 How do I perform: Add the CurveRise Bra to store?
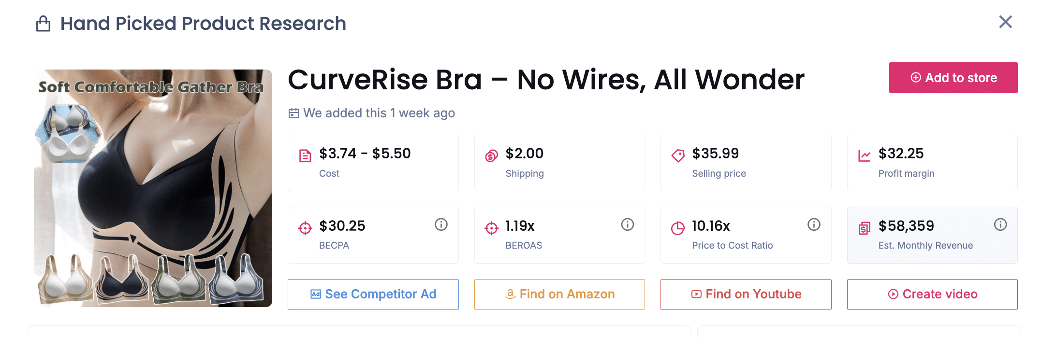pyautogui.click(x=953, y=78)
